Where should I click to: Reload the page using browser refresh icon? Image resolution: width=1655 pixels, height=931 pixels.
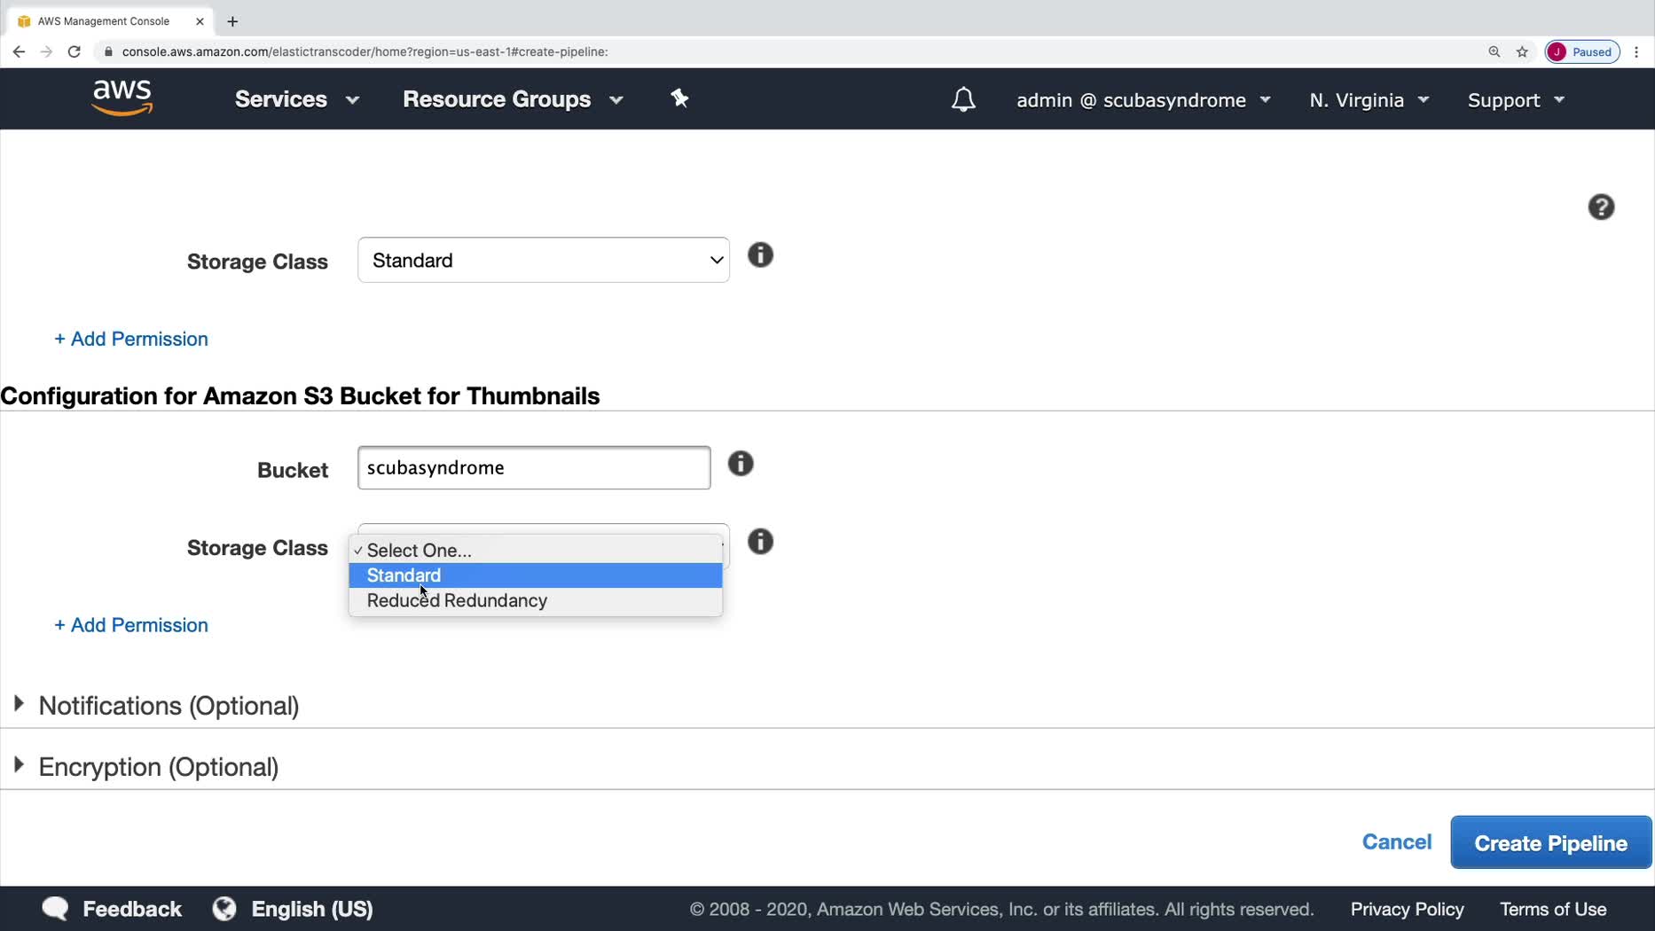tap(75, 51)
